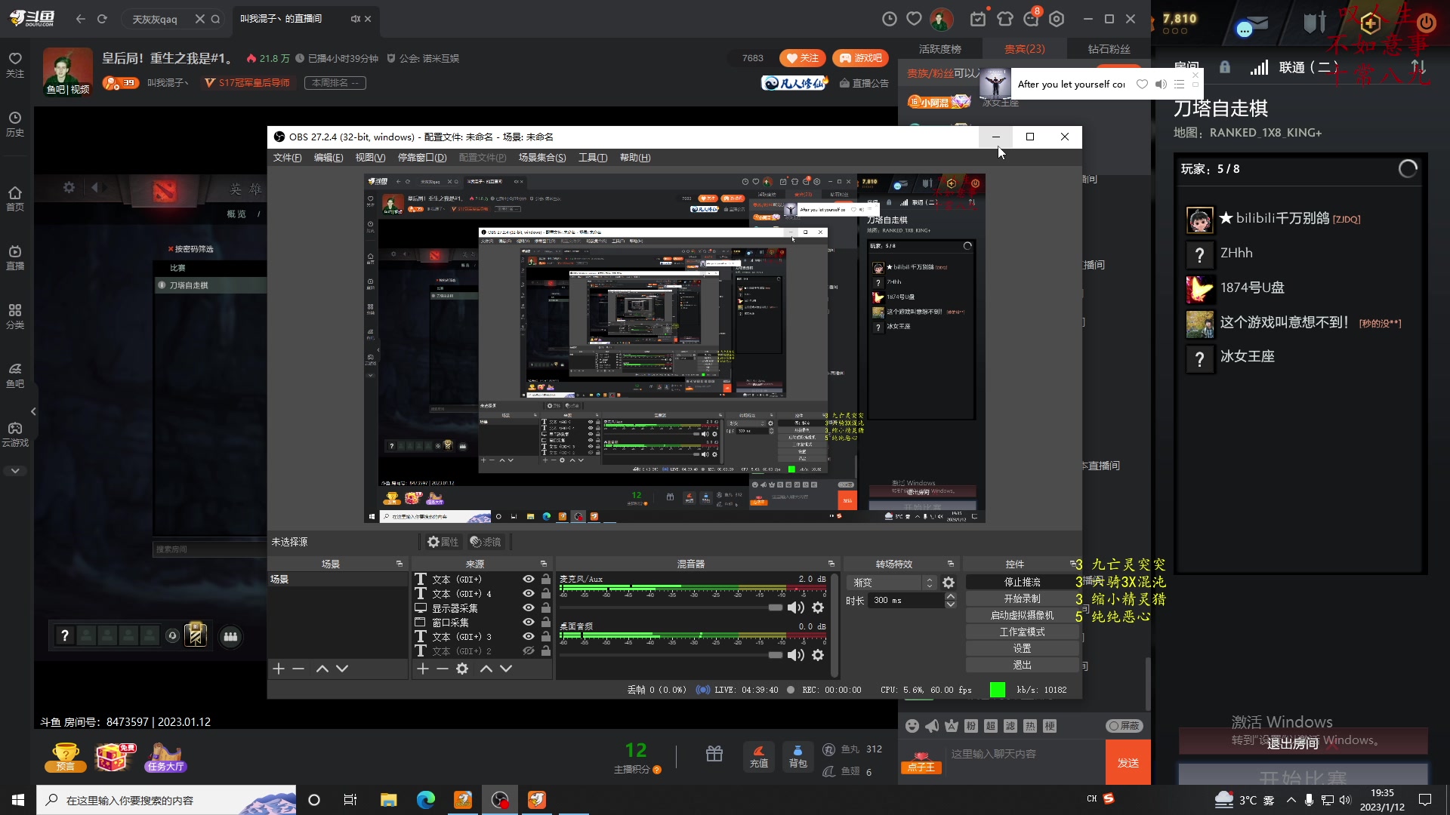This screenshot has height=815, width=1450.
Task: Pop out the 混音器 dock panel
Action: [x=831, y=564]
